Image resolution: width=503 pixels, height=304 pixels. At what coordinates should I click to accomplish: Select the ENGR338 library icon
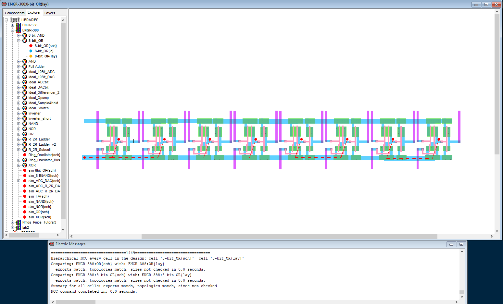[19, 25]
